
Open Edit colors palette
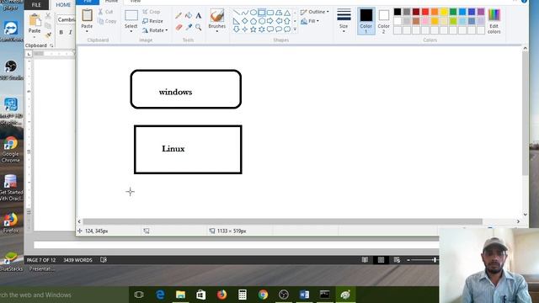(x=494, y=21)
